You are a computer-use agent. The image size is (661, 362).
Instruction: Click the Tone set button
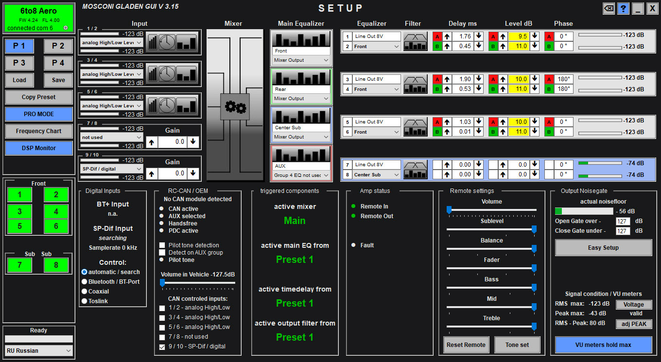click(517, 345)
